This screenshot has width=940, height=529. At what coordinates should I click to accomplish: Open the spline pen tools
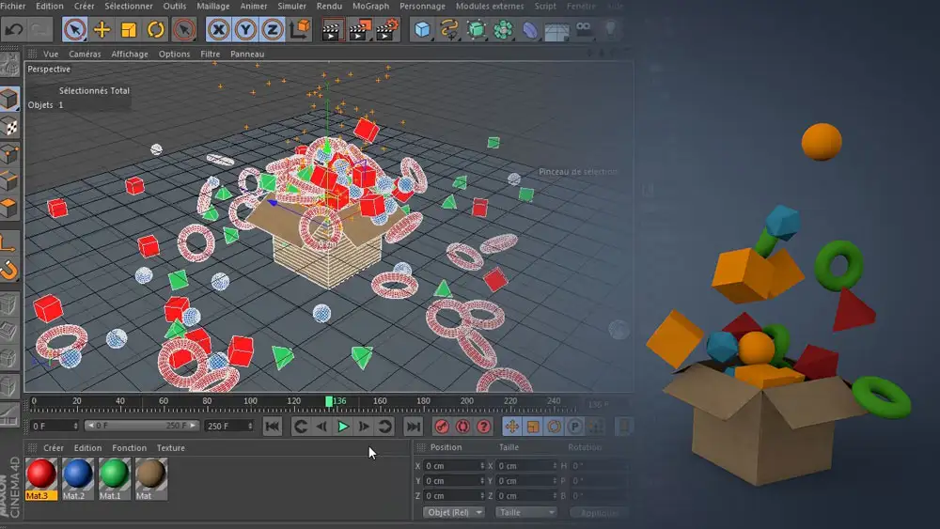click(x=449, y=29)
